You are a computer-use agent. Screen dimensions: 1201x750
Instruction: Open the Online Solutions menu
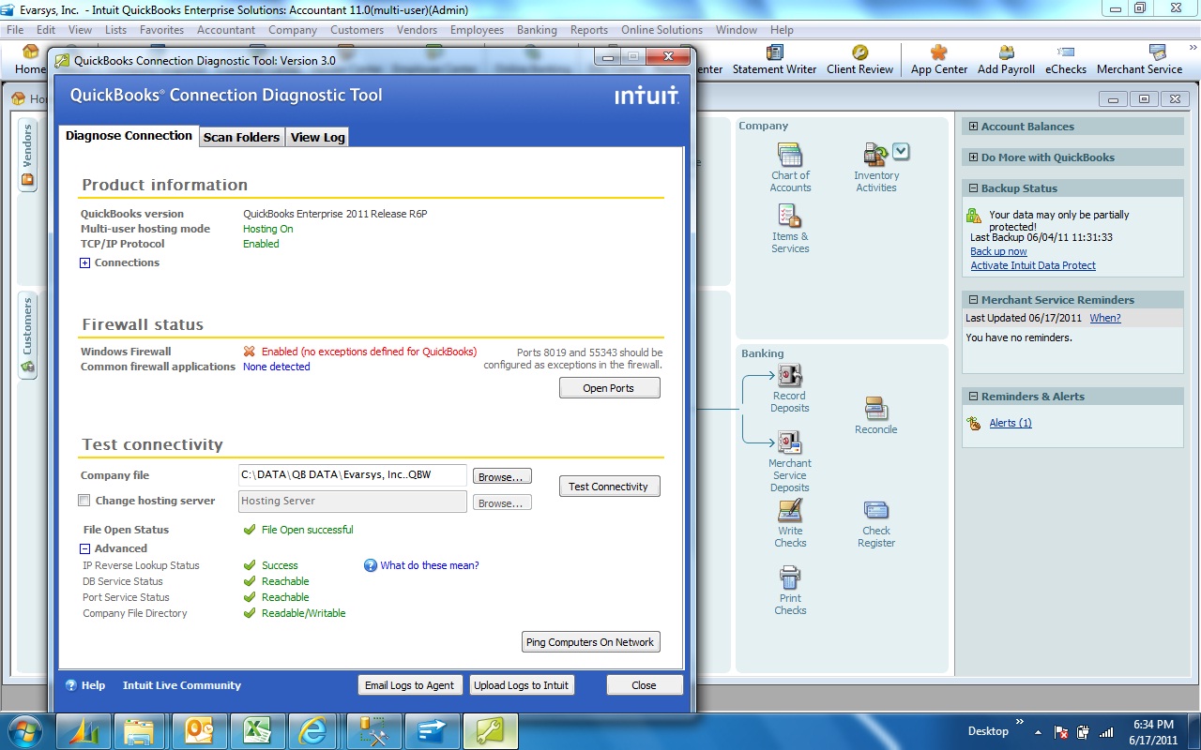tap(661, 30)
